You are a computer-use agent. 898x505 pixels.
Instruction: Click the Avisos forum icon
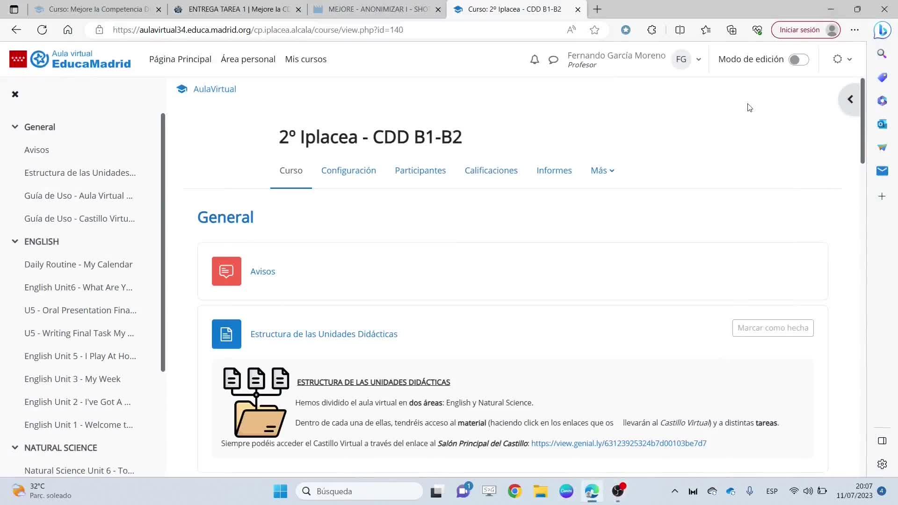[x=226, y=271]
